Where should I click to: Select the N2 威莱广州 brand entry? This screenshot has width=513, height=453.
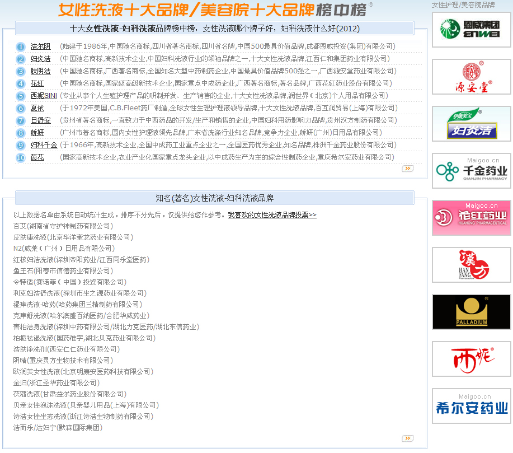pyautogui.click(x=64, y=248)
